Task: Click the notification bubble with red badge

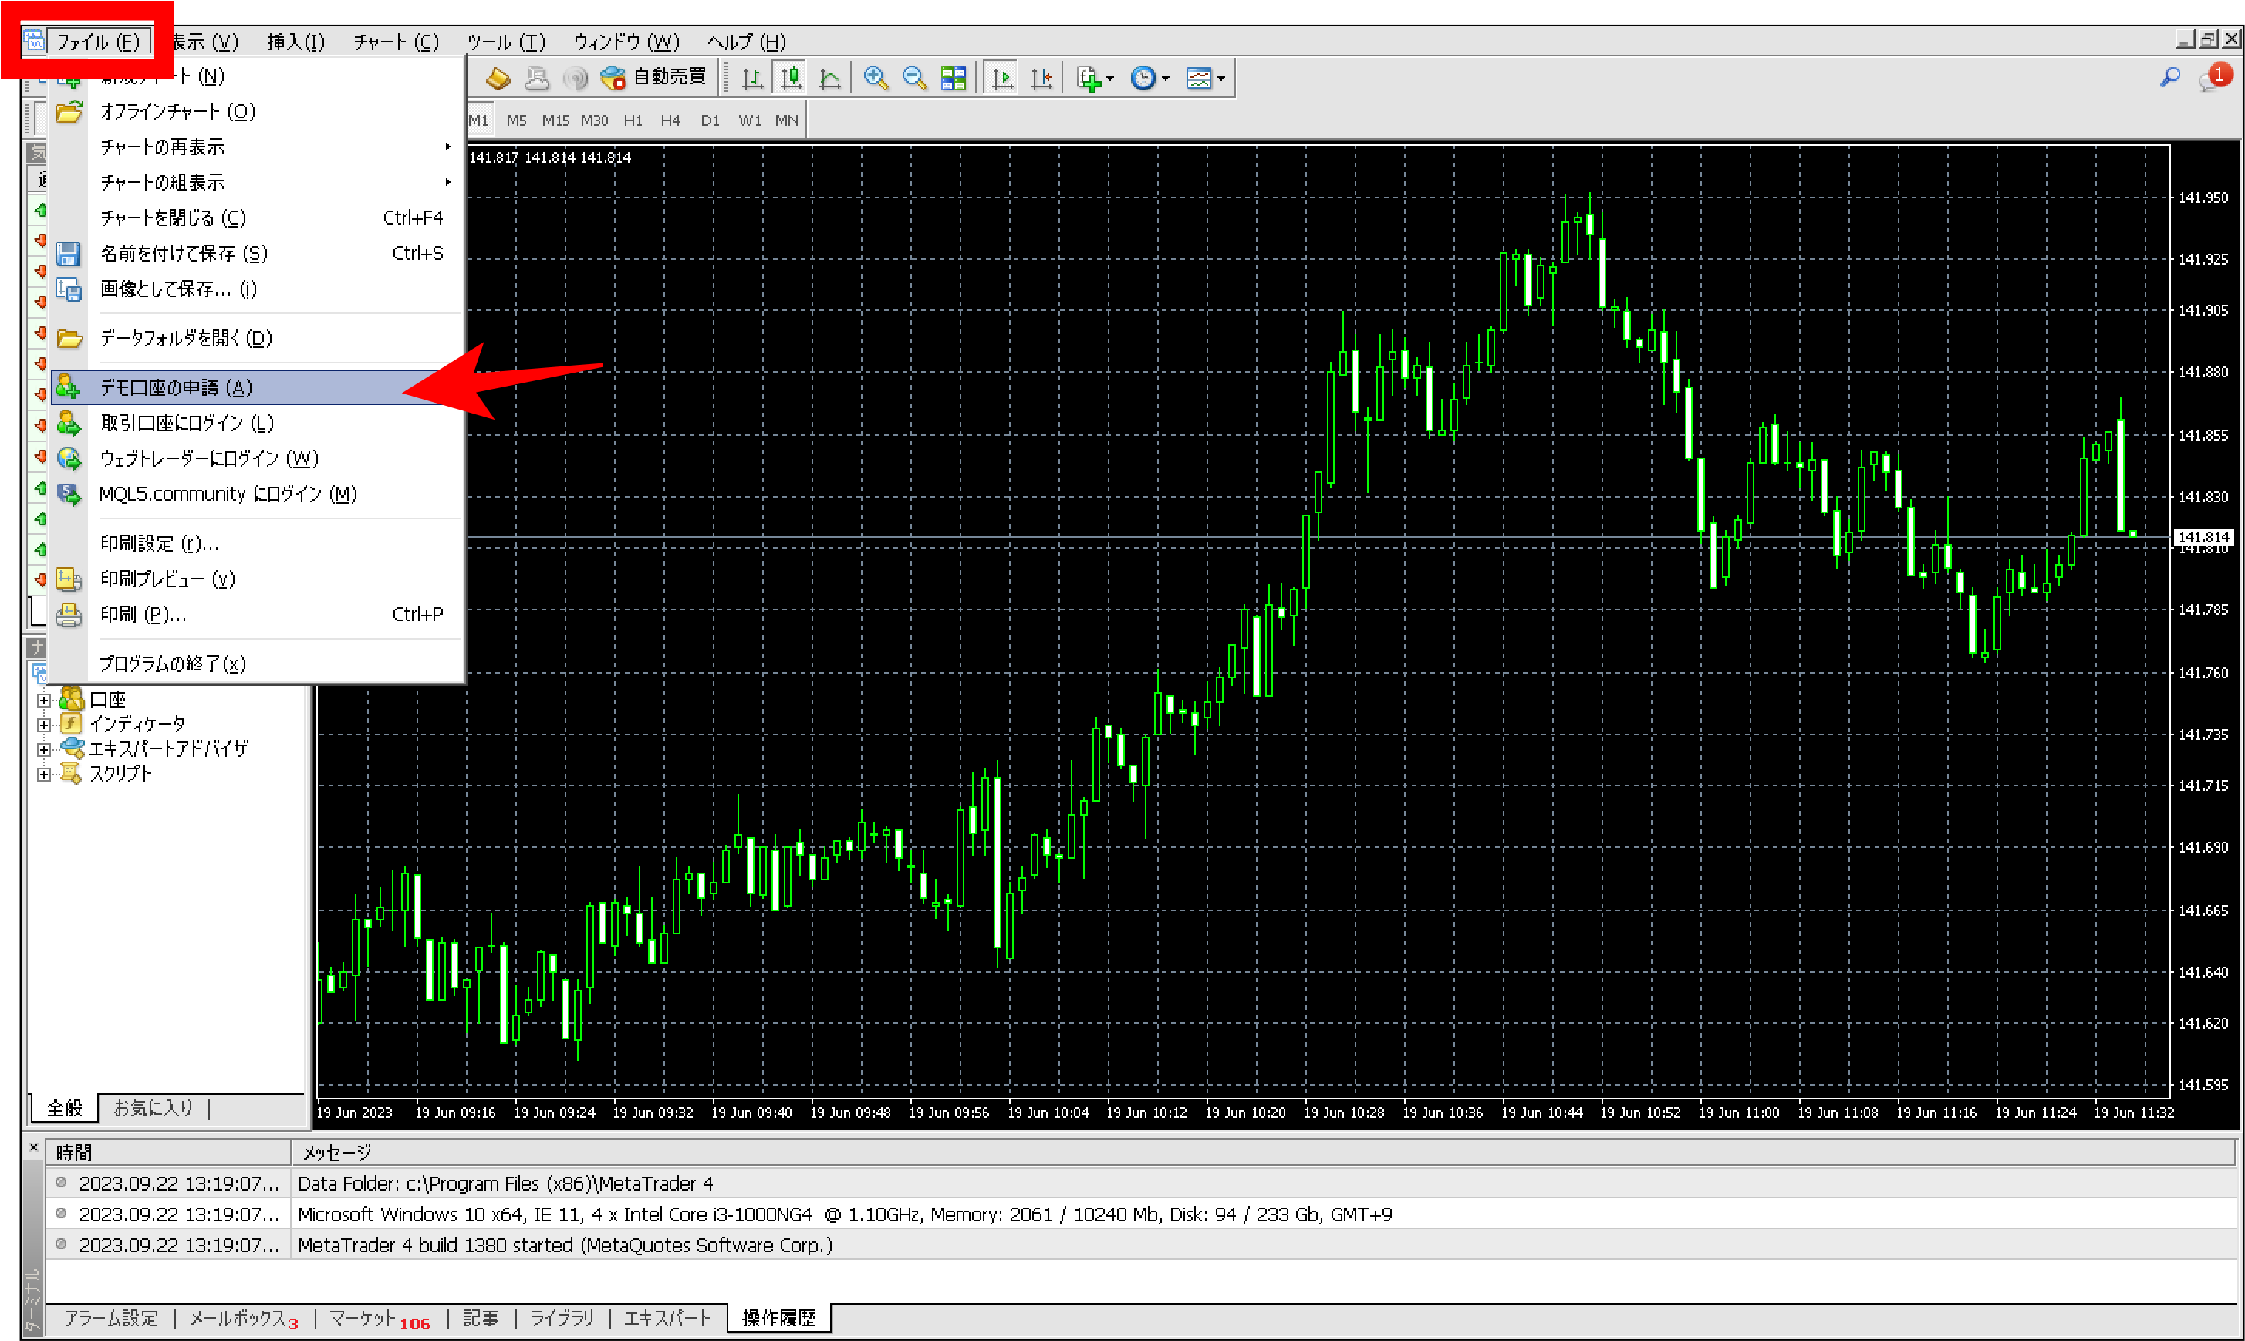Action: pos(2213,79)
